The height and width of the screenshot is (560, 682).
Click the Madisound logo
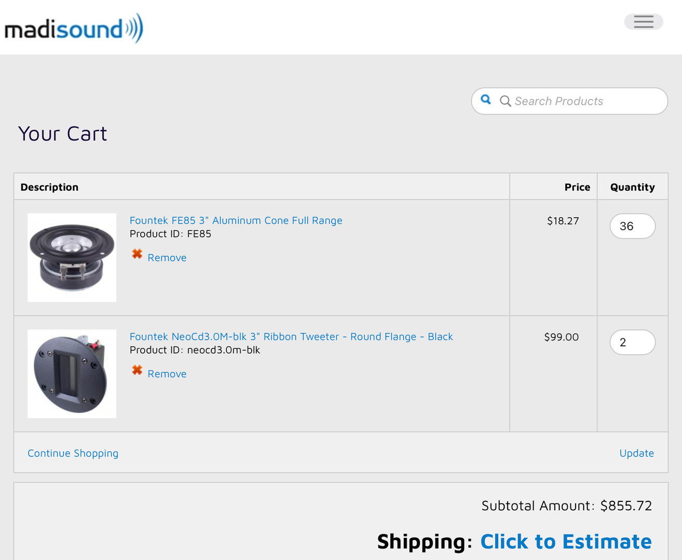coord(73,29)
